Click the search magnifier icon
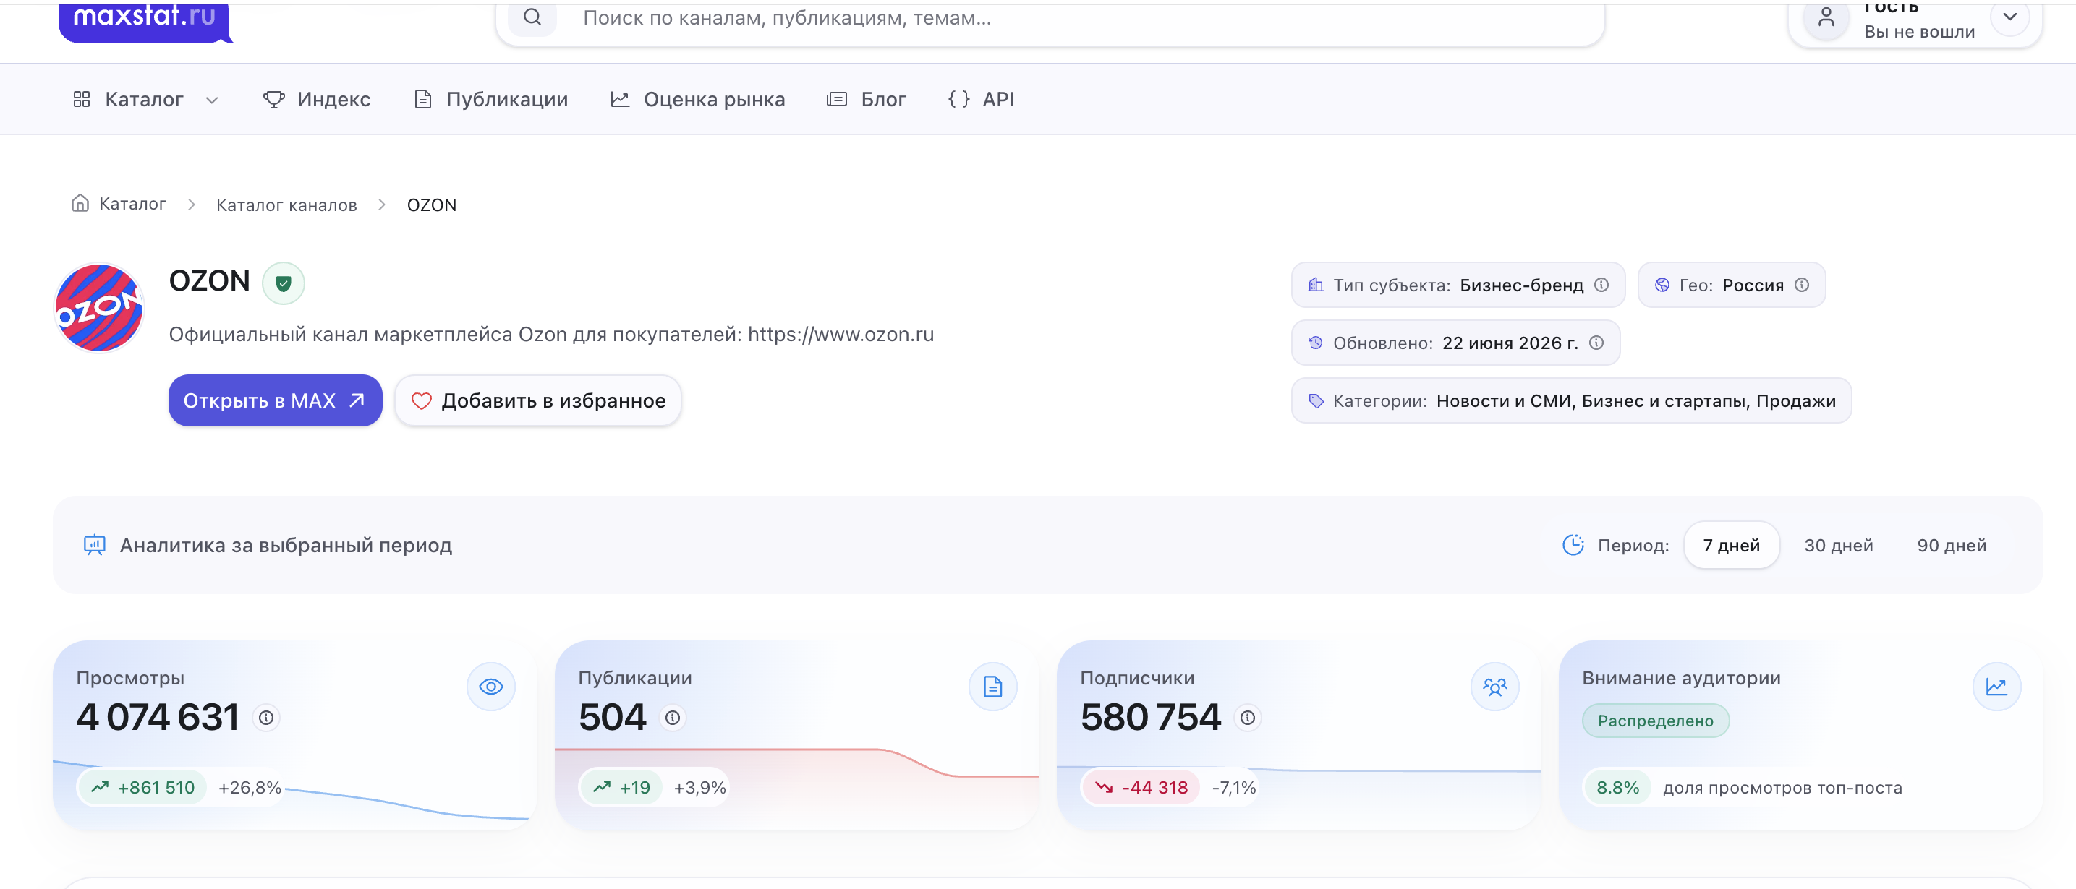The height and width of the screenshot is (889, 2076). tap(532, 17)
